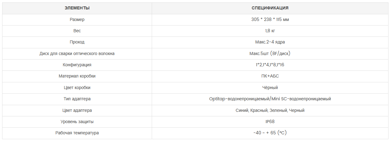
Task: Click the 1,8 кг weight value
Action: (270, 31)
